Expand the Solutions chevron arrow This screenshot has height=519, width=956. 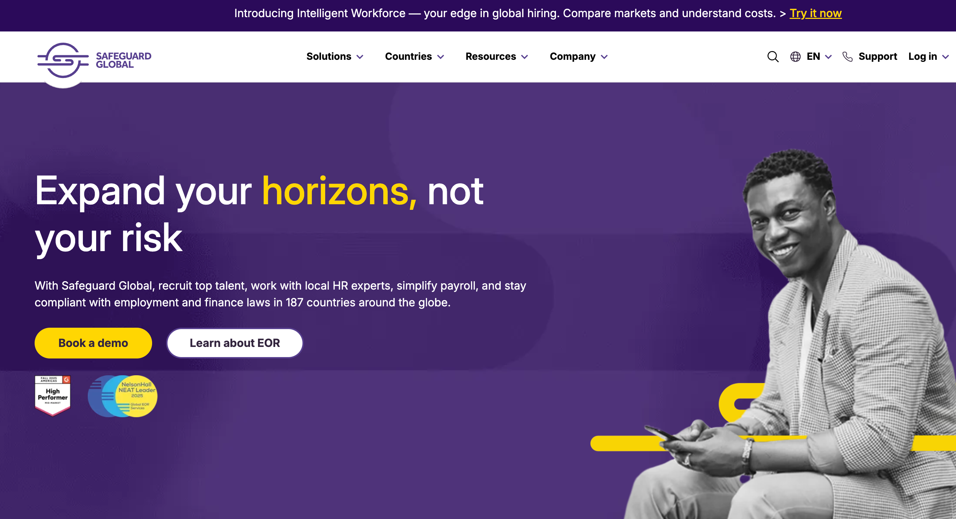(359, 57)
